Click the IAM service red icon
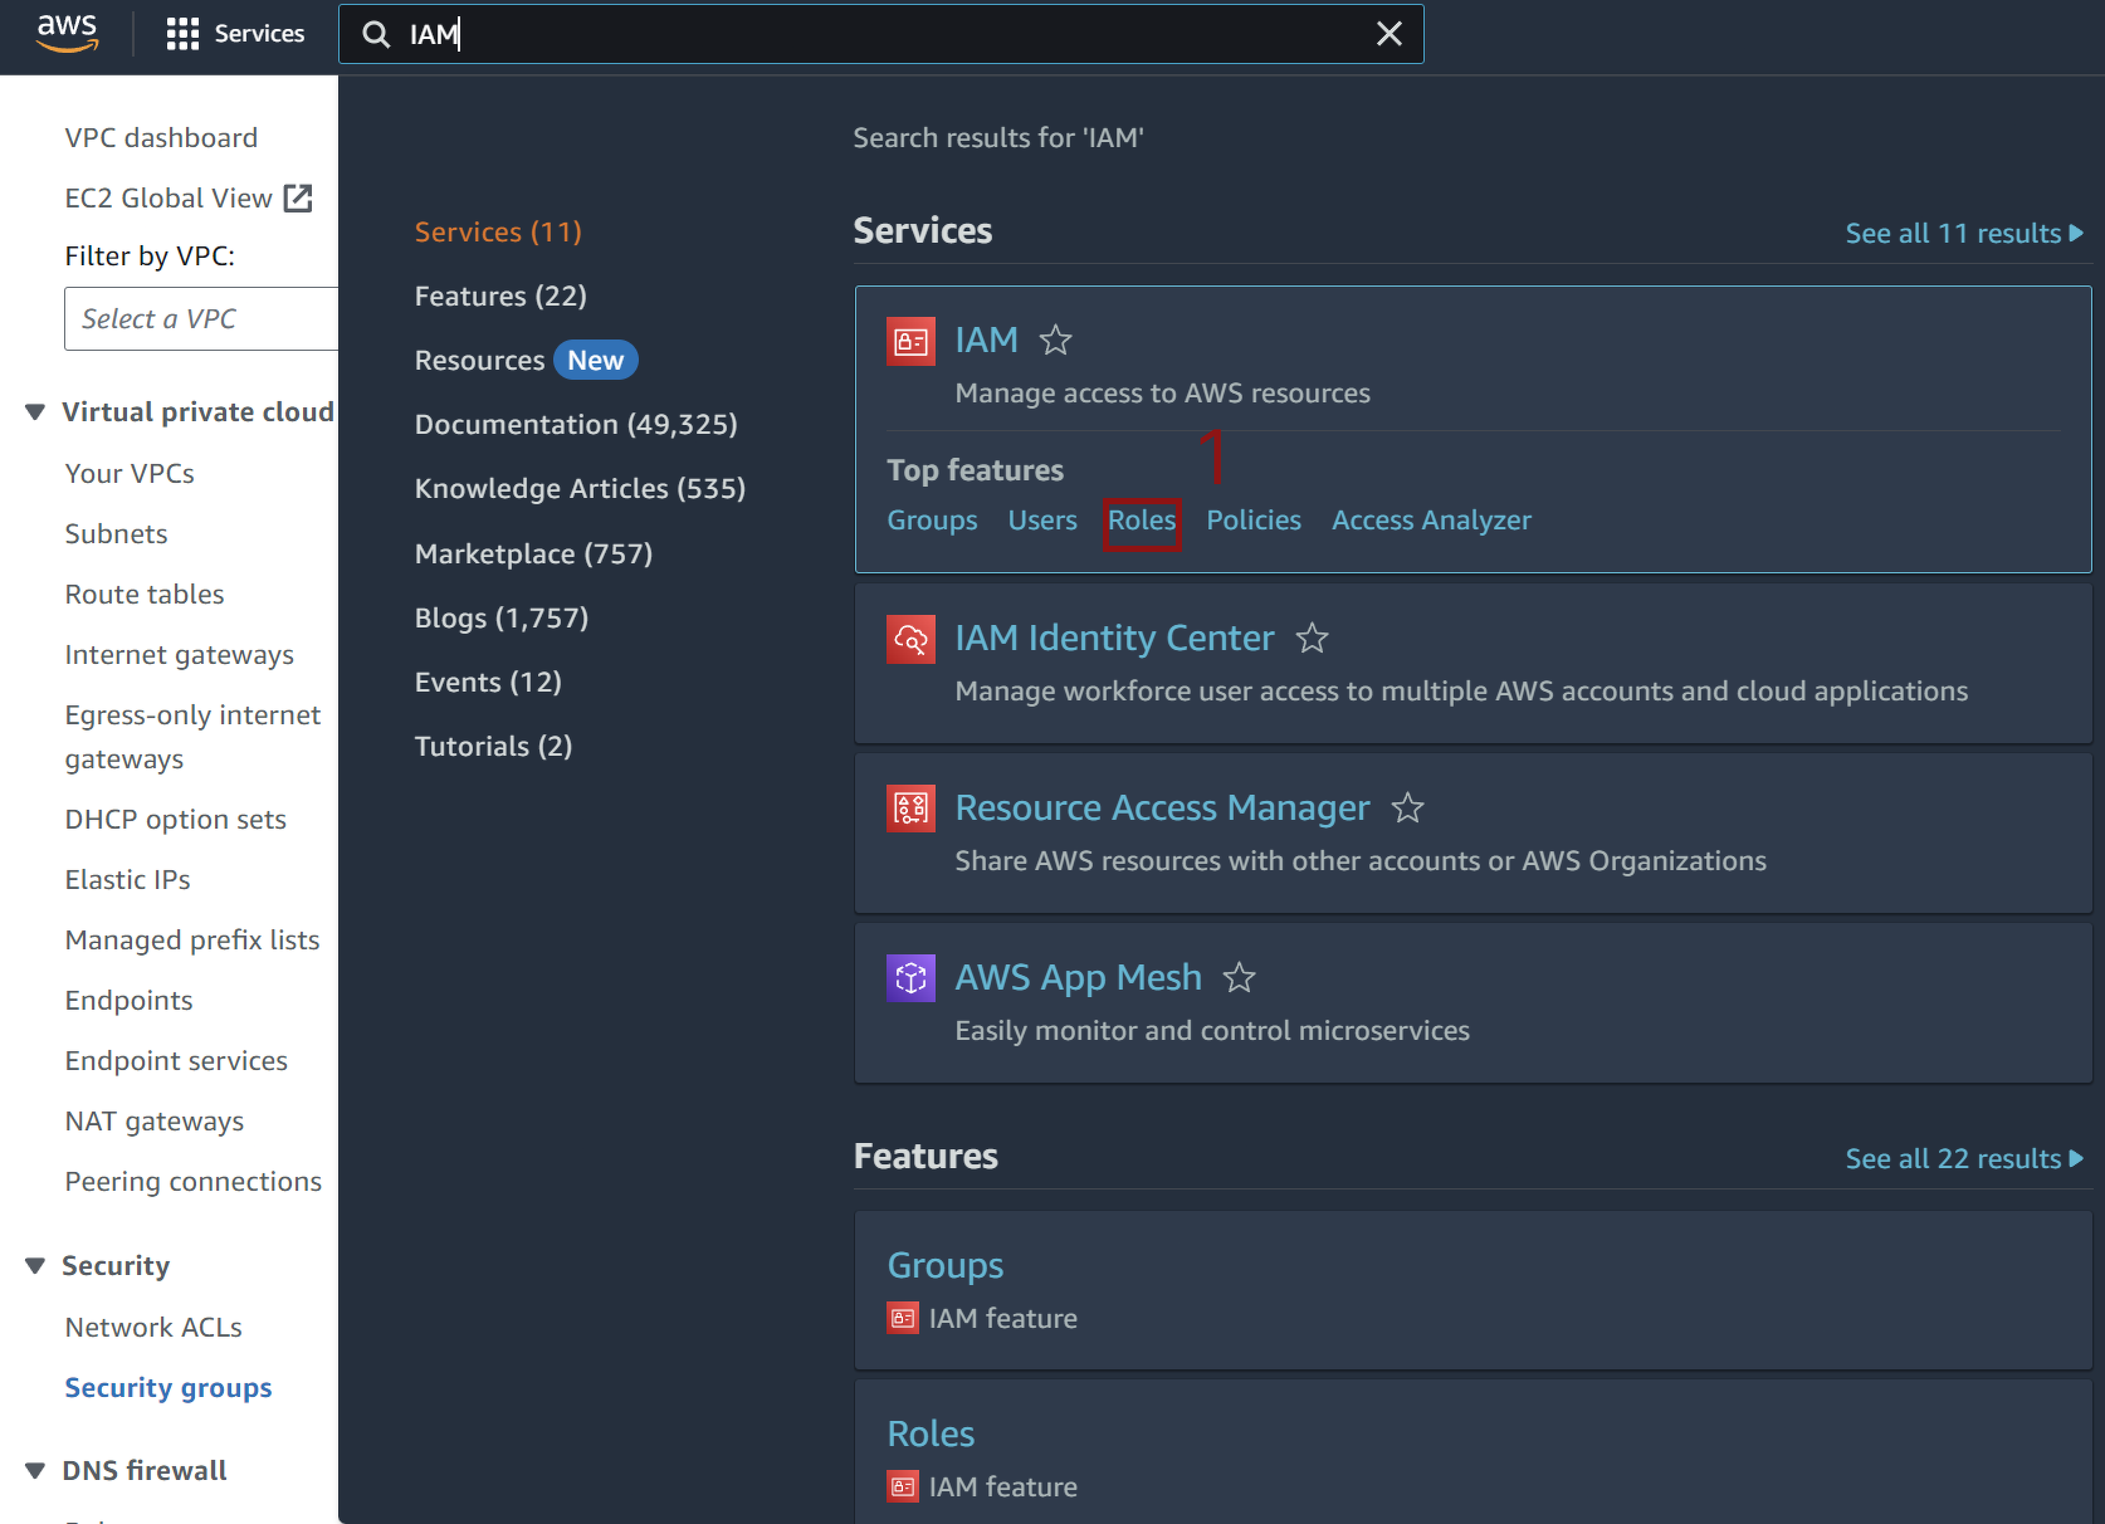This screenshot has width=2105, height=1524. [x=910, y=341]
